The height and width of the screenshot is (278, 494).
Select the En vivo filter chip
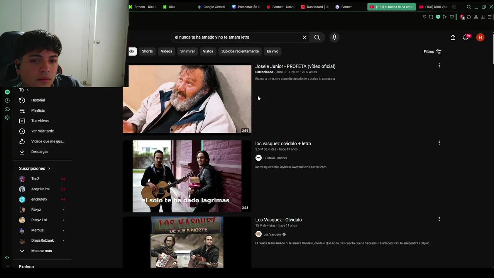click(272, 51)
